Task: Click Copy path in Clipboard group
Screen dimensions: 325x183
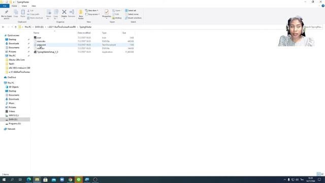Action: click(x=33, y=14)
